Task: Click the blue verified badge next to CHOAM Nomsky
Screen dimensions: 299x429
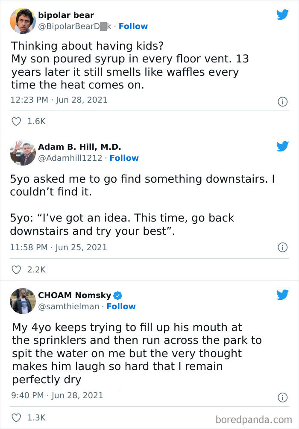Action: click(x=118, y=295)
